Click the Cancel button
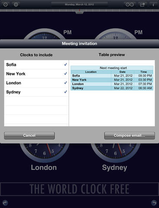The width and height of the screenshot is (159, 208). tap(29, 136)
